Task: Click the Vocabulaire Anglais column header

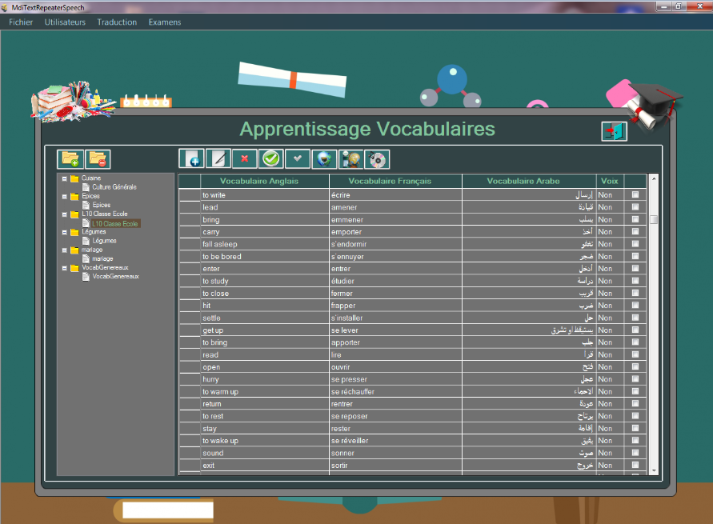Action: 258,181
